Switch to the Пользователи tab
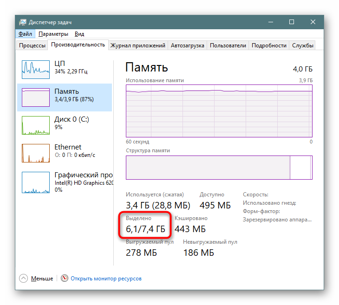This screenshot has width=339, height=305. pyautogui.click(x=228, y=45)
